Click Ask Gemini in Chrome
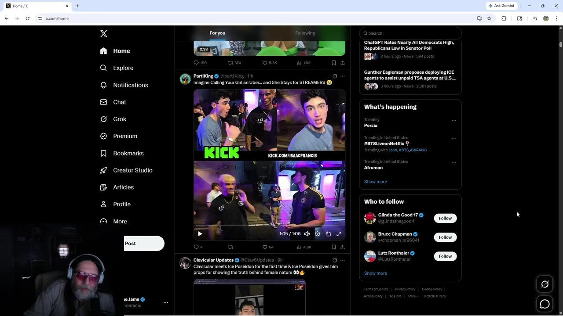563x316 pixels. (x=501, y=6)
